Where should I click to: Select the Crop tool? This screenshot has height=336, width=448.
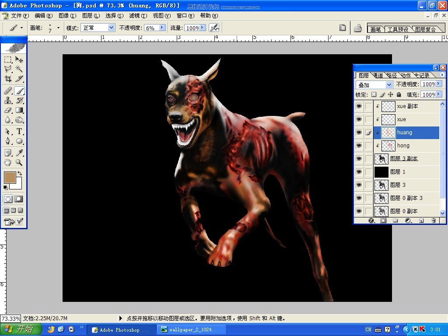click(8, 79)
